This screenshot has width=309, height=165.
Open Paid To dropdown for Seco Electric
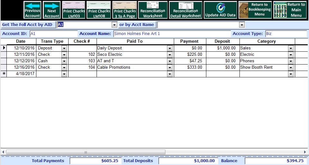(x=170, y=55)
